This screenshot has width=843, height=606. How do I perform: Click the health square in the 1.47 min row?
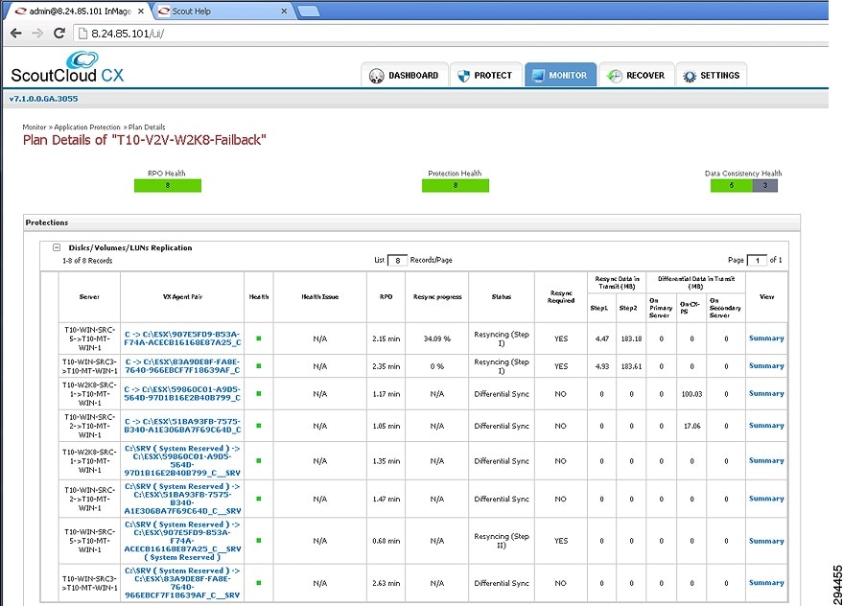point(259,499)
